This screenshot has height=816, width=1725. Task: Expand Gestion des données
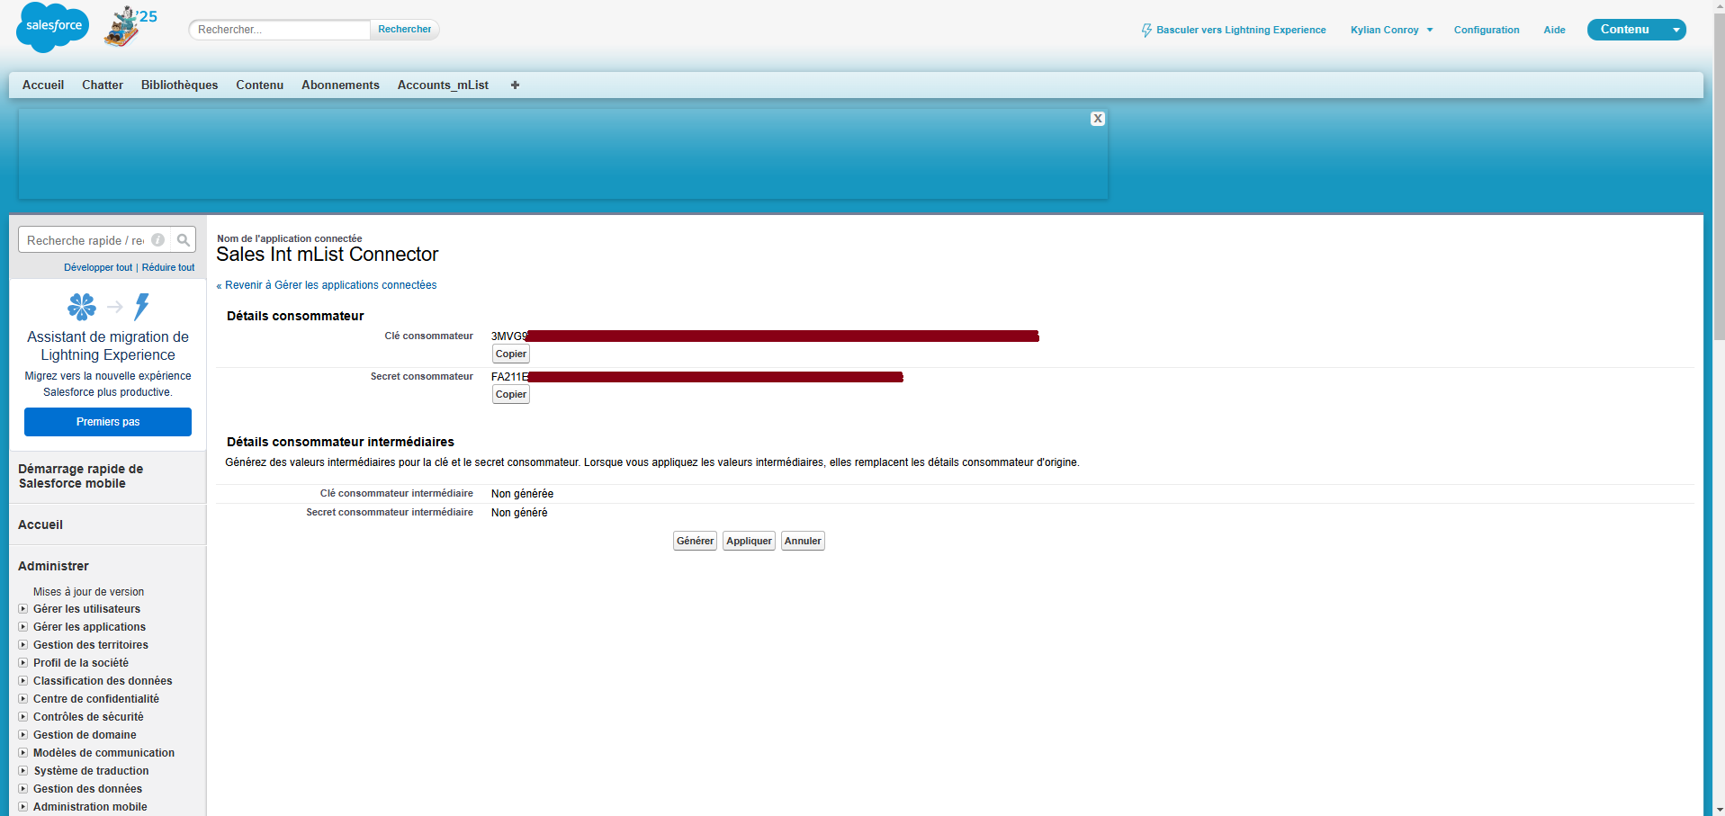click(x=23, y=789)
